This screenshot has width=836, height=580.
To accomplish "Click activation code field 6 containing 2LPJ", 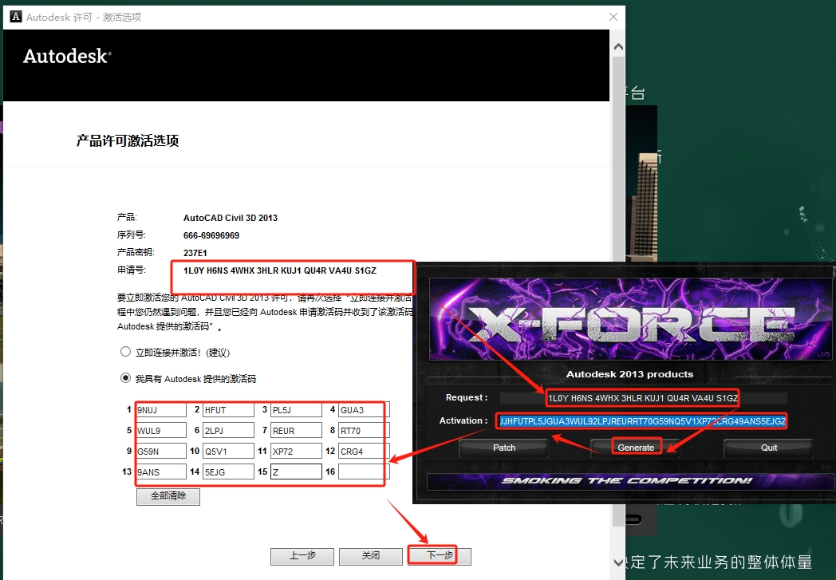I will (x=229, y=430).
